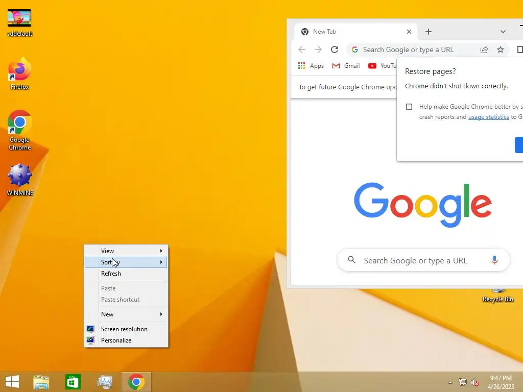This screenshot has height=392, width=523.
Task: Click the Google logo
Action: [422, 205]
